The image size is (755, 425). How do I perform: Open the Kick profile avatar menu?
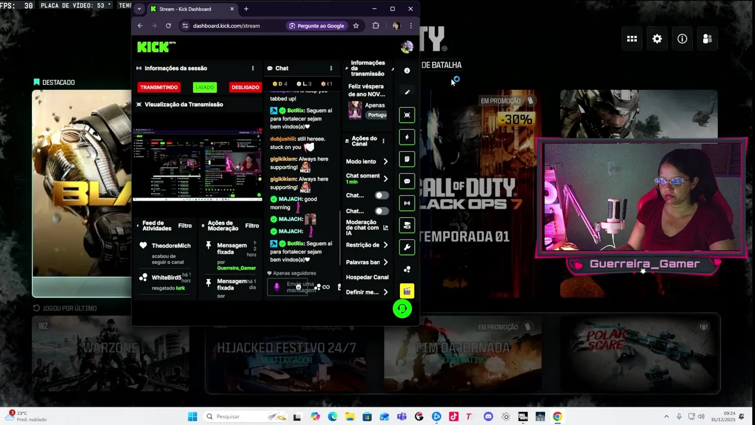(x=407, y=47)
